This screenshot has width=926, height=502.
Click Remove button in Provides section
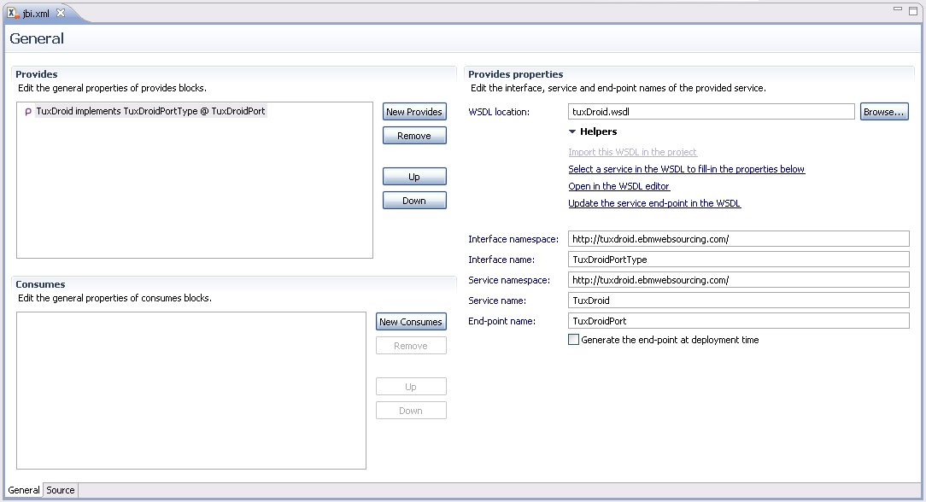(414, 136)
